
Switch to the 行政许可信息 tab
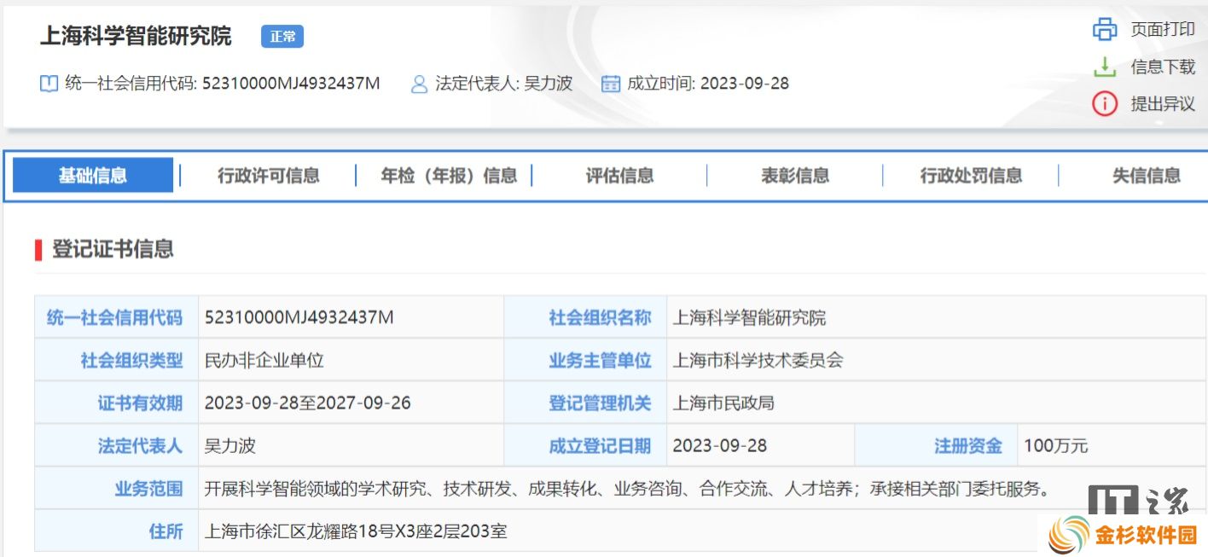[269, 176]
